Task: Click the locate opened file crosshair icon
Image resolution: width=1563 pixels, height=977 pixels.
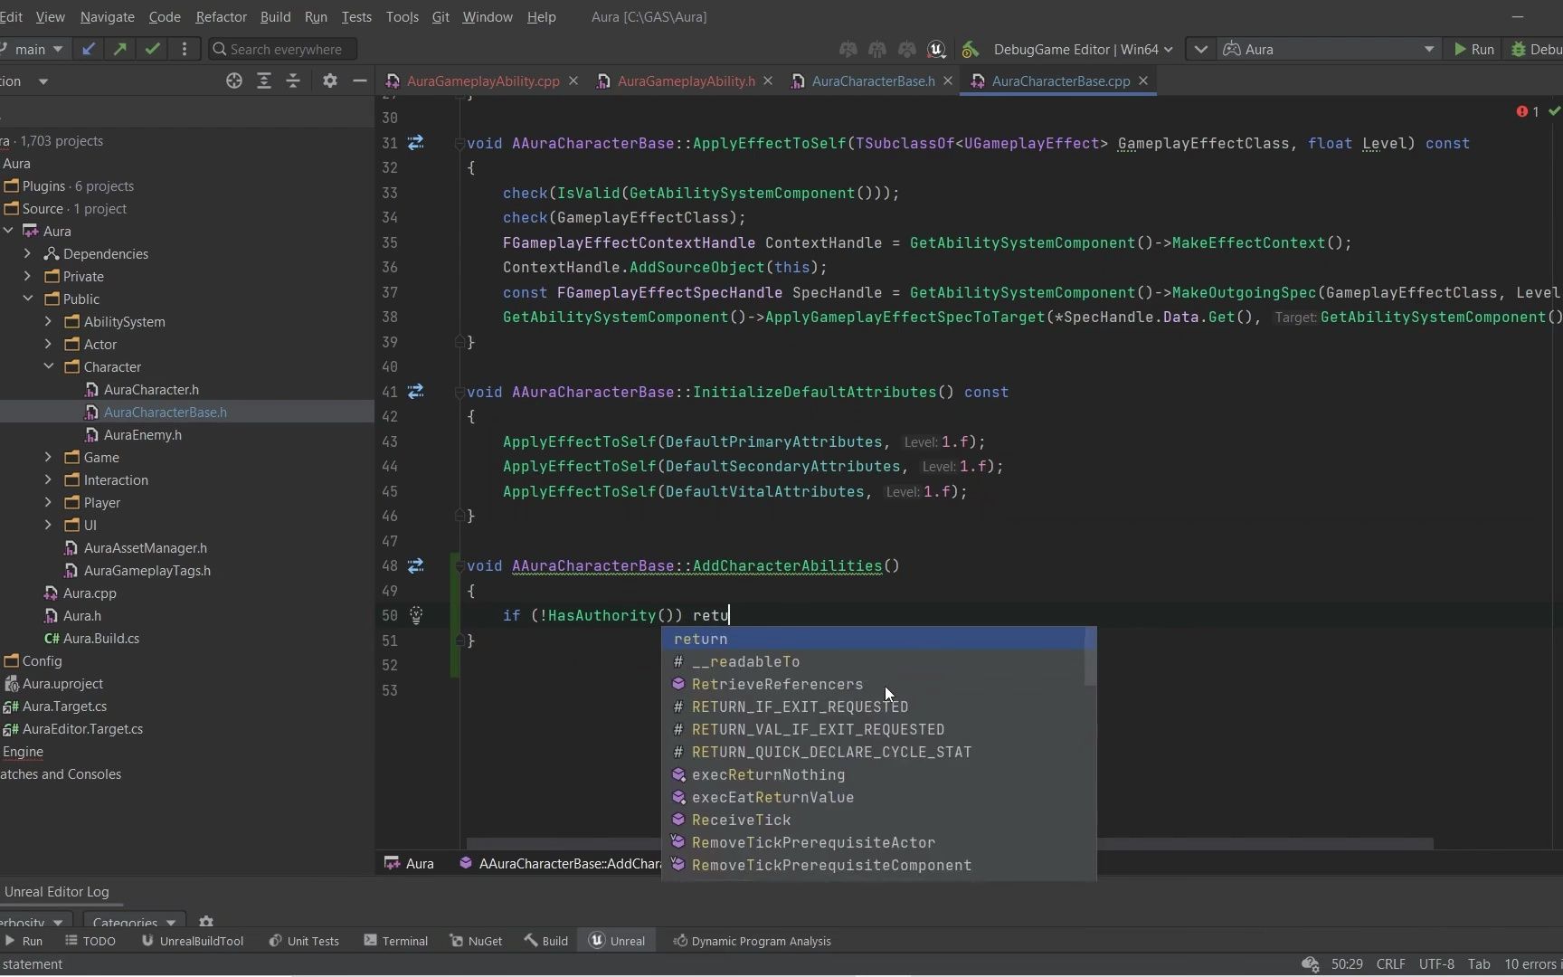Action: (x=234, y=81)
